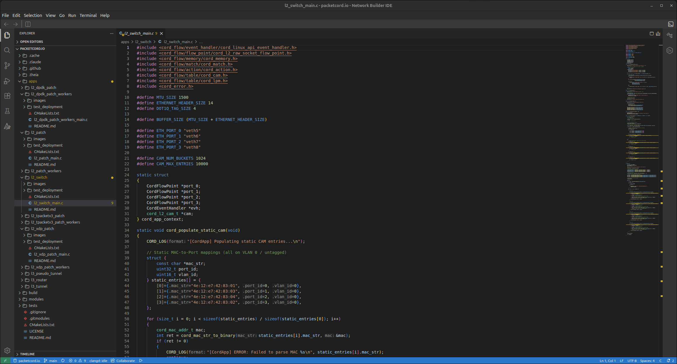Click the main branch indicator

(50, 361)
